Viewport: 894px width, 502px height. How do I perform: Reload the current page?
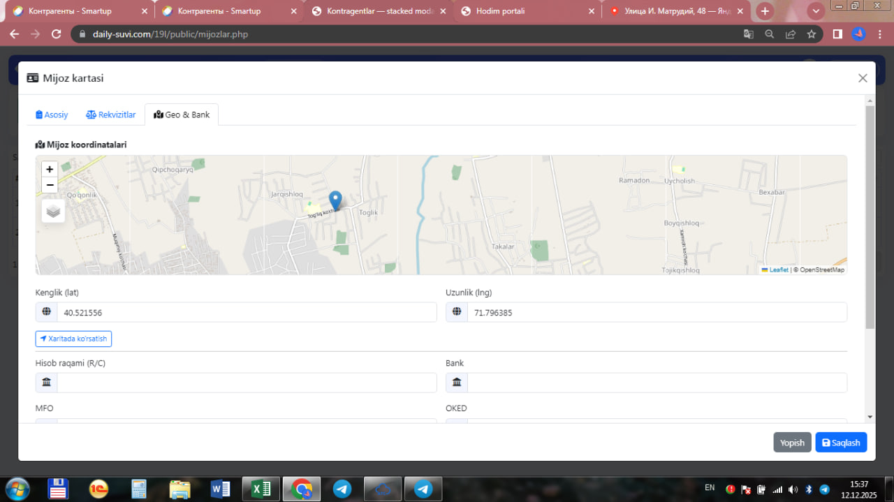pos(57,34)
